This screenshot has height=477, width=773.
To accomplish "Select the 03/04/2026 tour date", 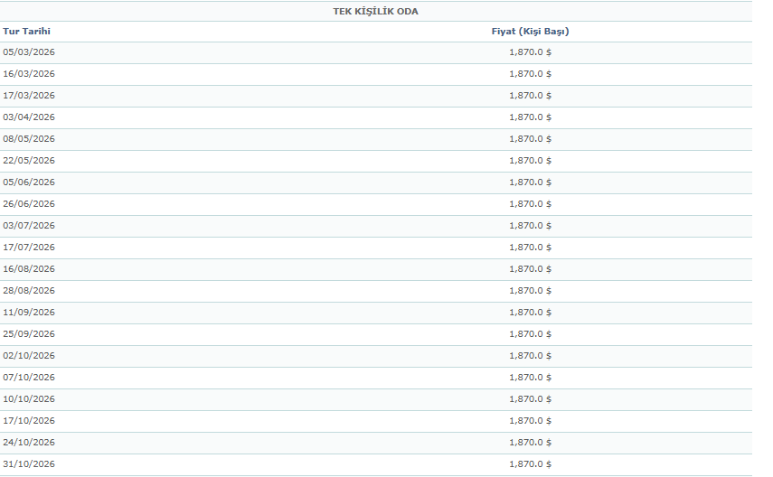I will pyautogui.click(x=29, y=117).
